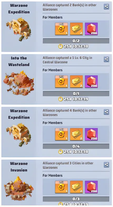Tap the 25K badge reward in 2 Banks quest
The image size is (113, 207).
[61, 29]
